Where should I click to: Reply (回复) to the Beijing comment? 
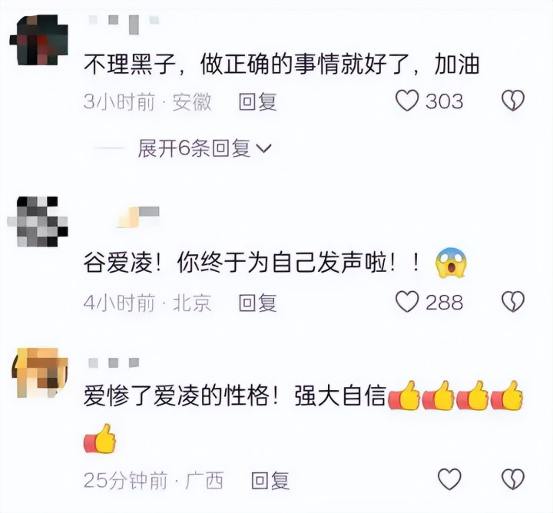pos(257,303)
